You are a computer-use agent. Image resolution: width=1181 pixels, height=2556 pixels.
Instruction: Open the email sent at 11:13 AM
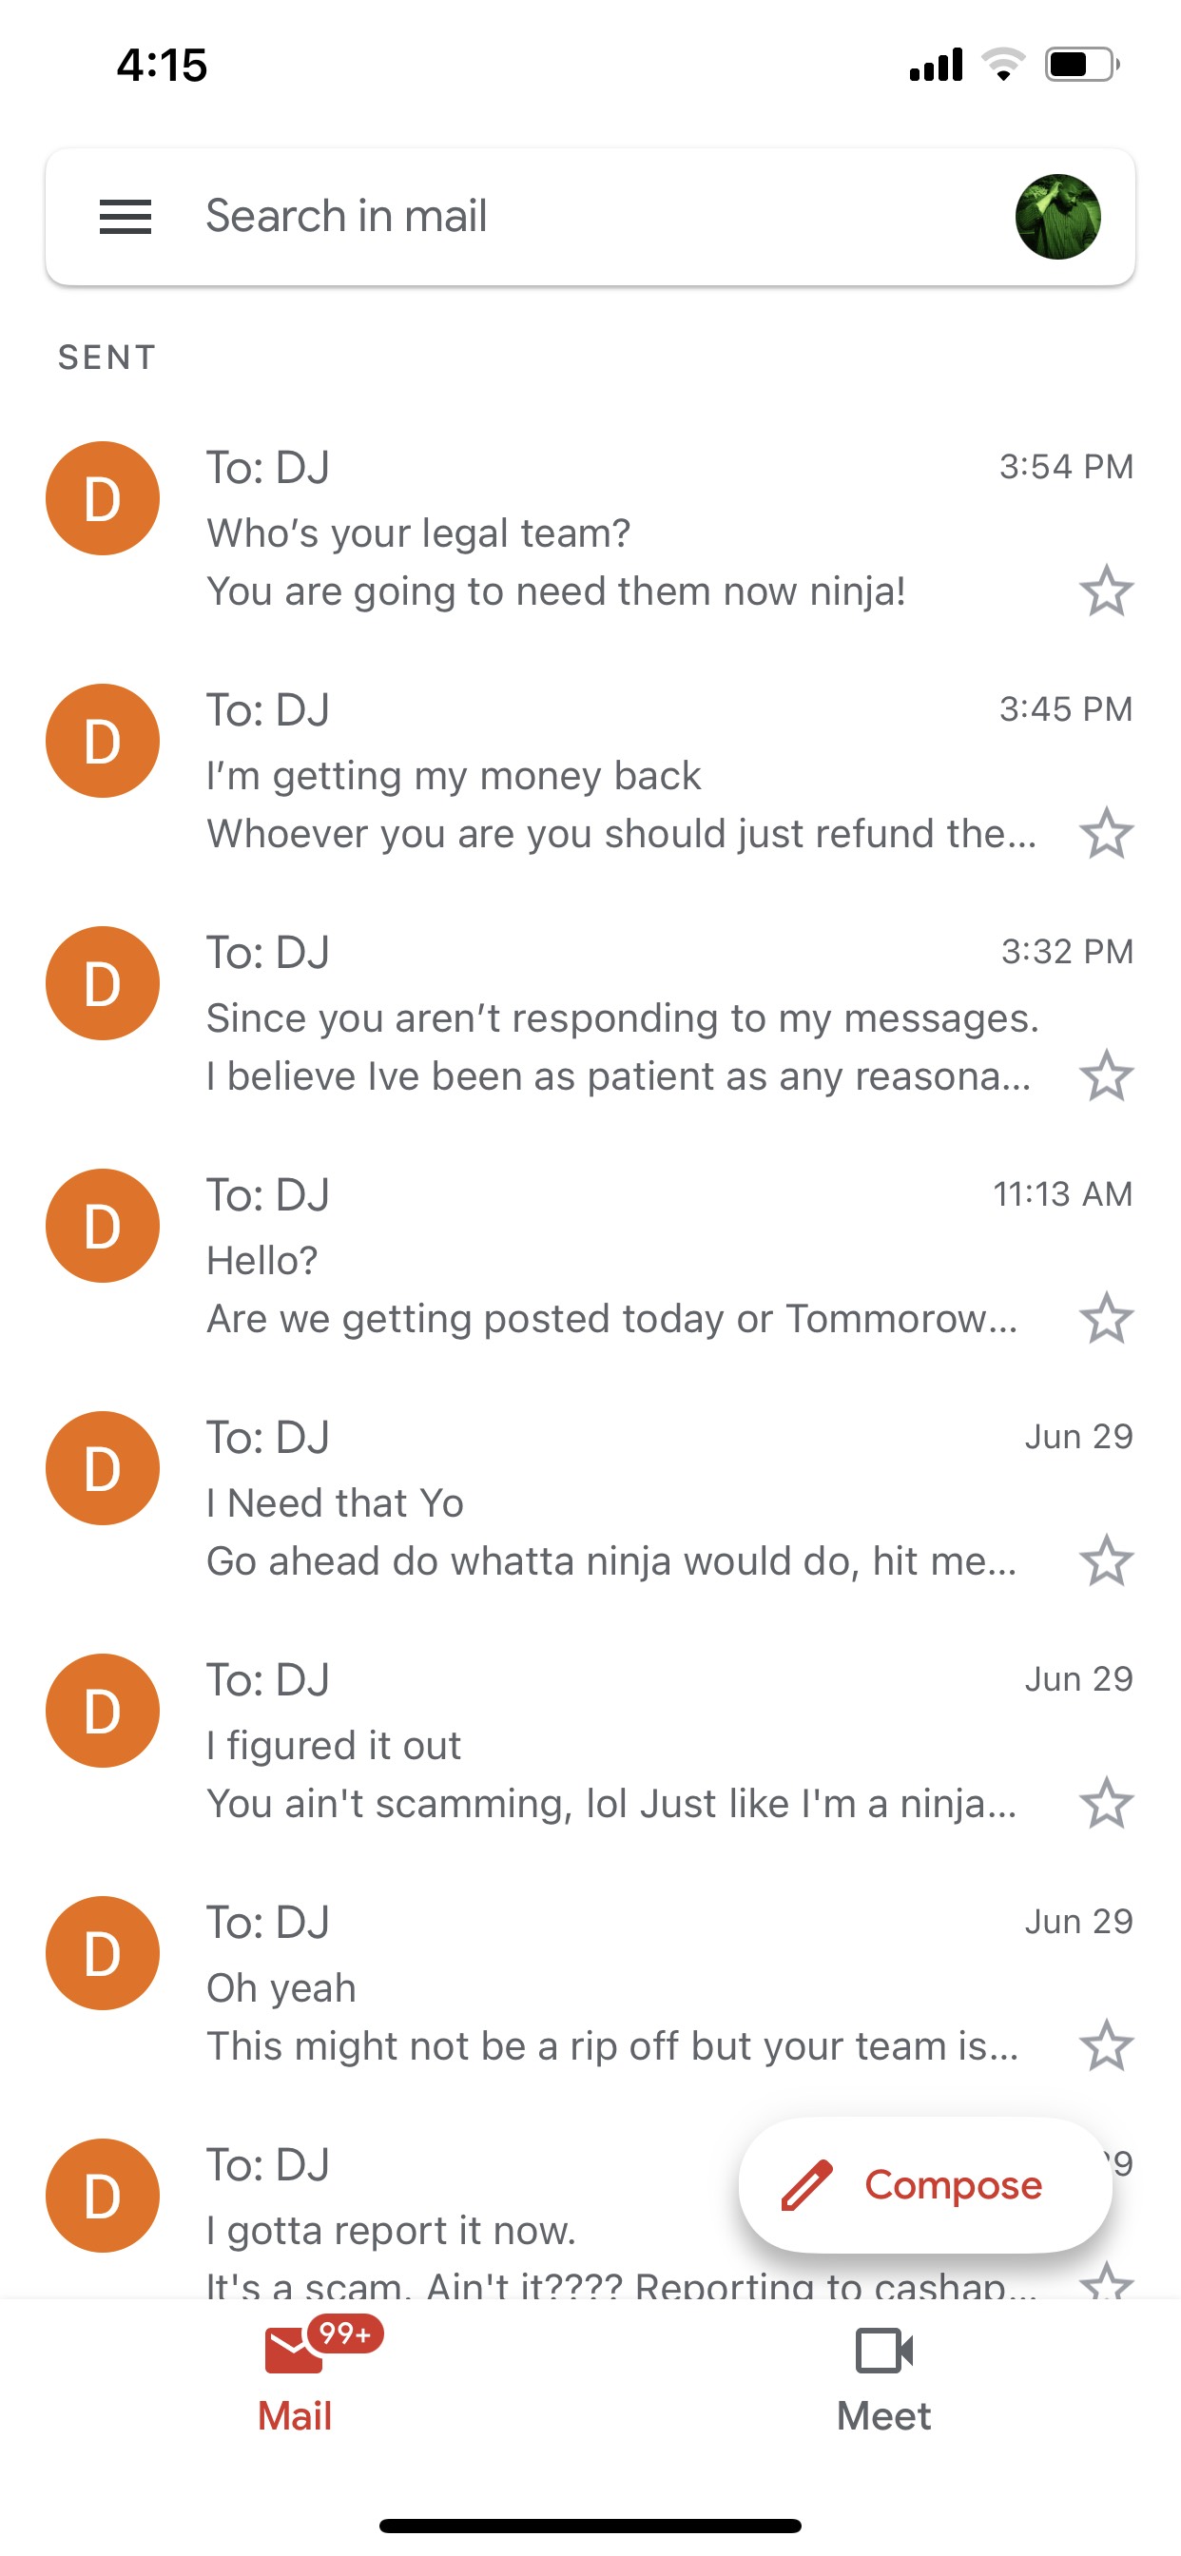point(590,1257)
